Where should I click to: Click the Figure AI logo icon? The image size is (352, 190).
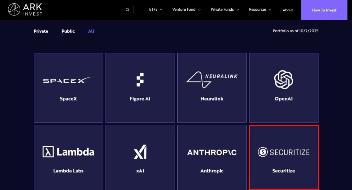[140, 80]
